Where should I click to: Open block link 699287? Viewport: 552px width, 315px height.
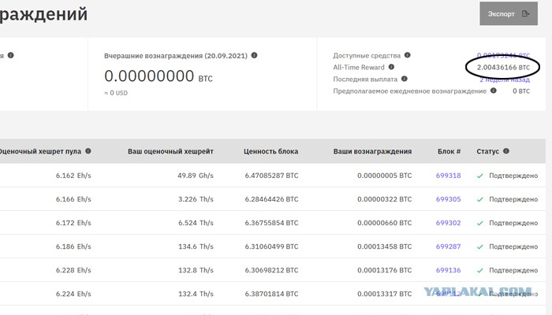448,246
